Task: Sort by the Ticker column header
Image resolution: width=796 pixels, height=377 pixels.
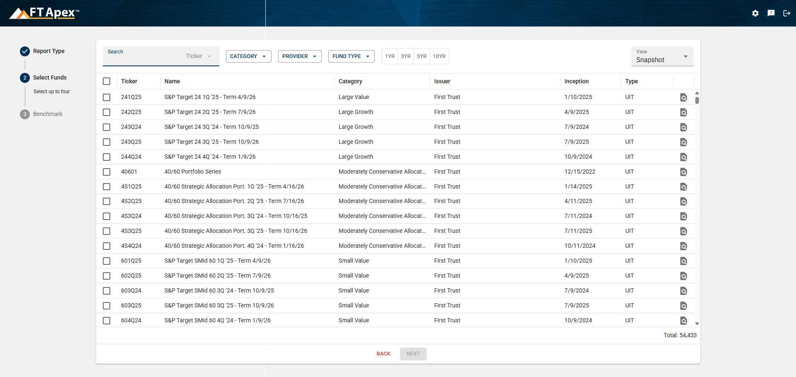Action: click(129, 81)
